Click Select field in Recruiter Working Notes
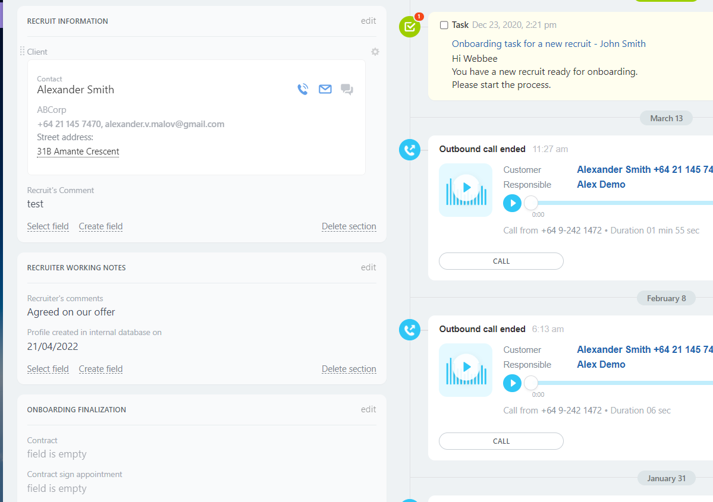The height and width of the screenshot is (502, 713). coord(48,369)
